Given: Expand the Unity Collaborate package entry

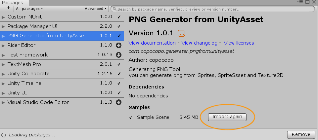Looking at the screenshot, I should tap(3, 74).
